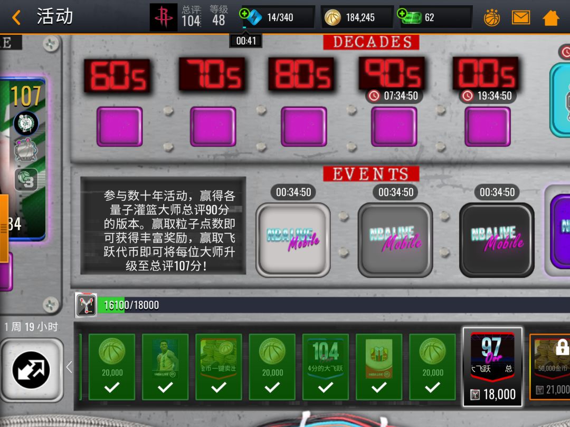Tap the magenta button under 90s

(394, 127)
